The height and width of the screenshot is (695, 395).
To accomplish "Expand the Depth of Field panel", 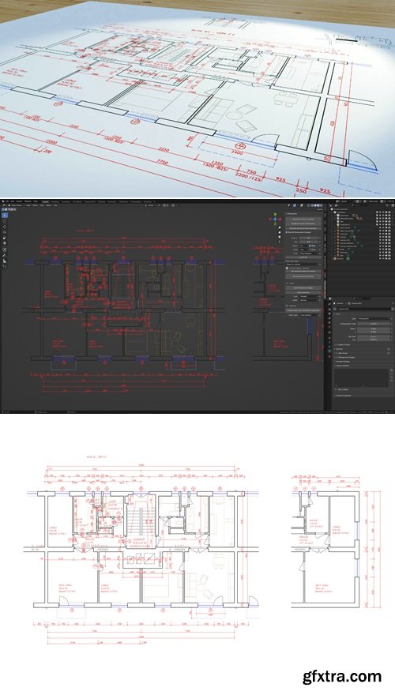I will 344,345.
